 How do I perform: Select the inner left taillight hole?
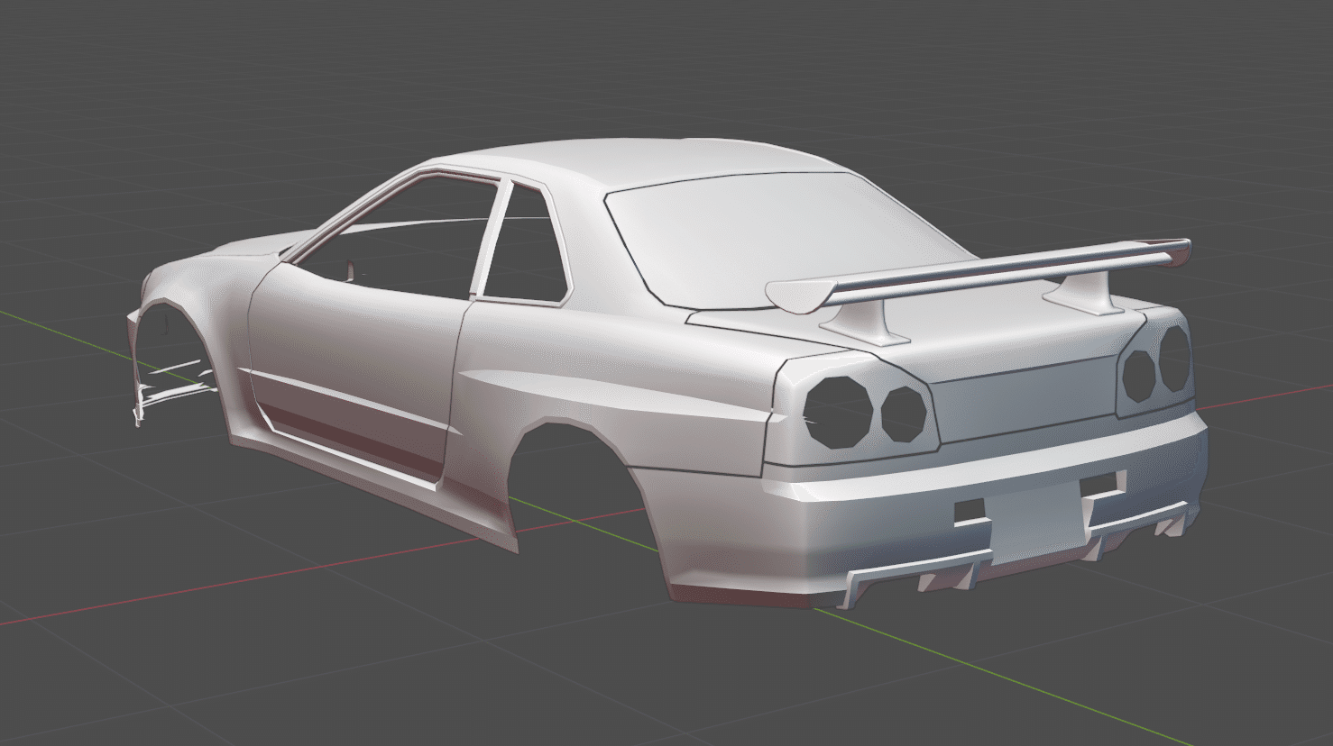click(x=905, y=414)
